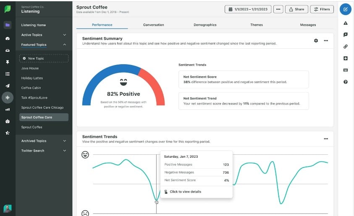Select the Sprout Coffee Care topic
This screenshot has width=354, height=216.
point(44,117)
